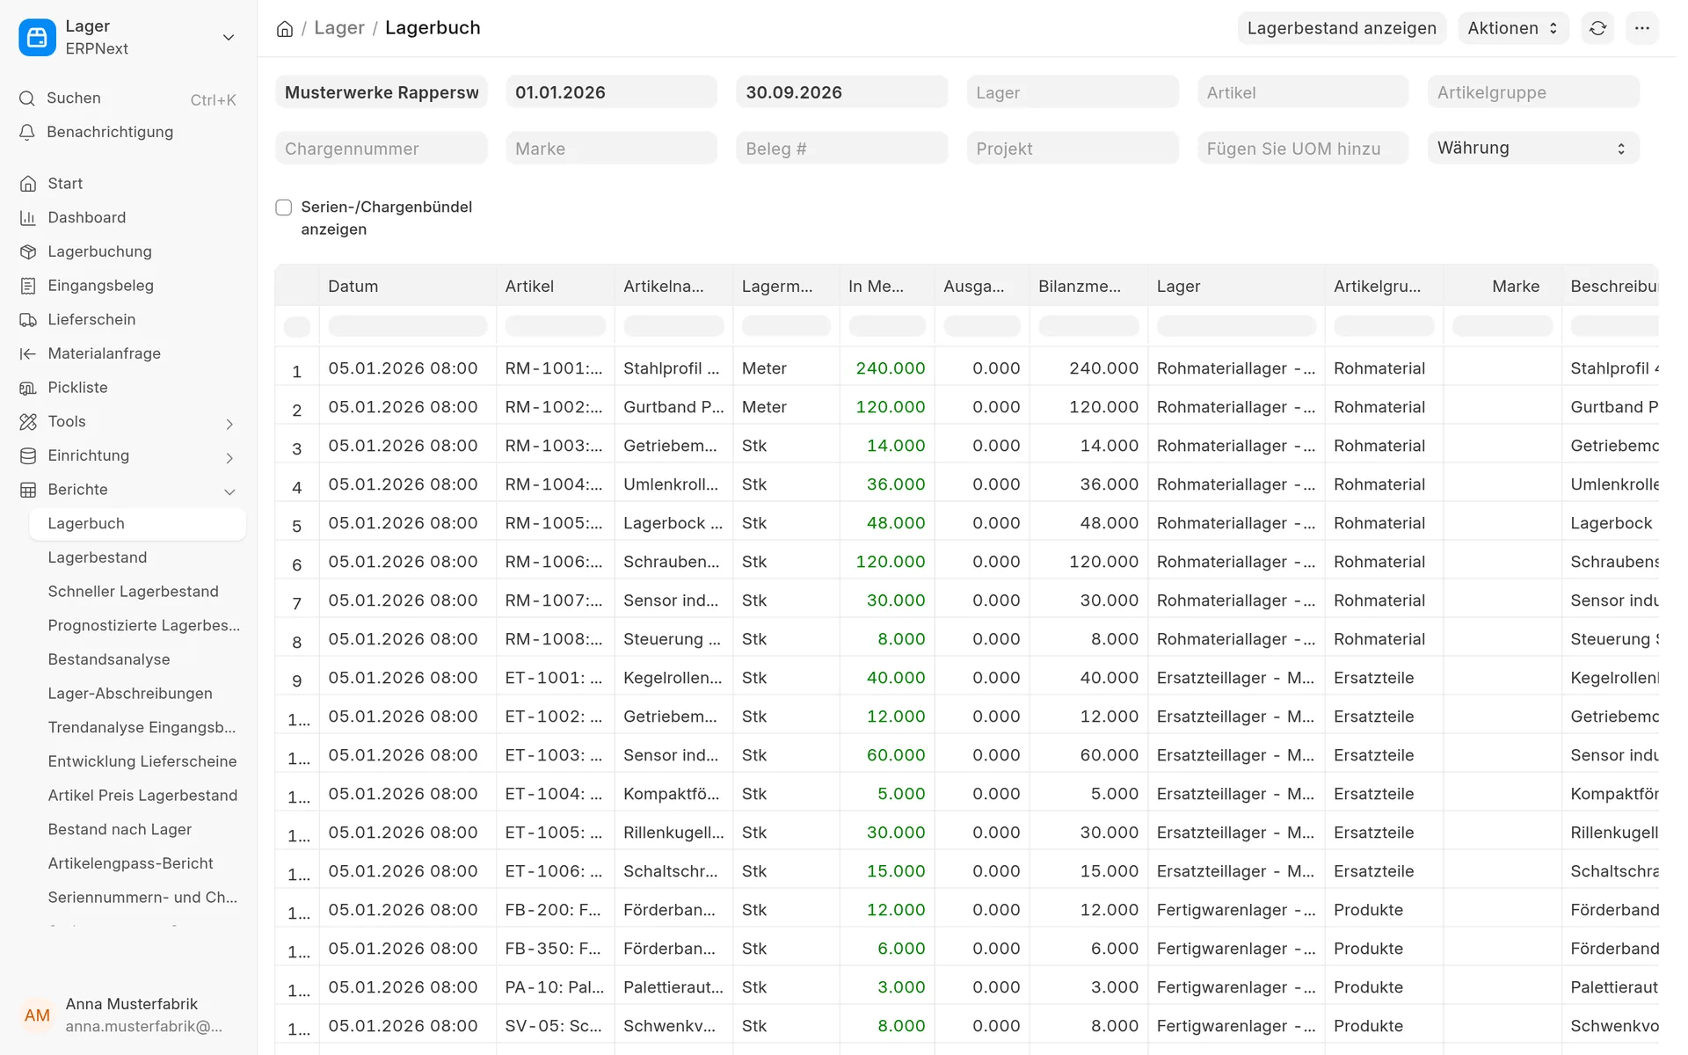Click the refresh report icon
1688x1055 pixels.
1597,28
